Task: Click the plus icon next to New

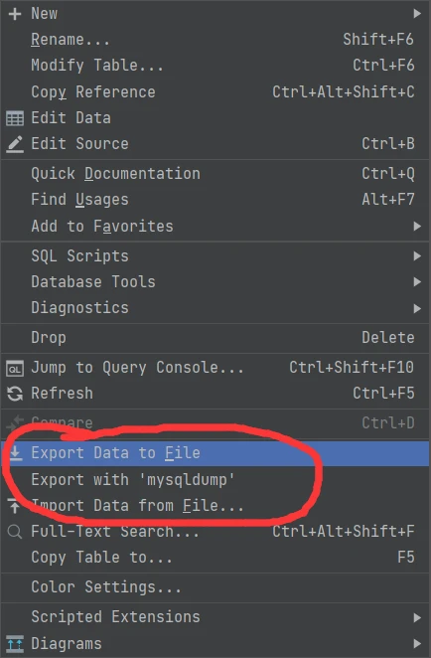Action: click(15, 14)
